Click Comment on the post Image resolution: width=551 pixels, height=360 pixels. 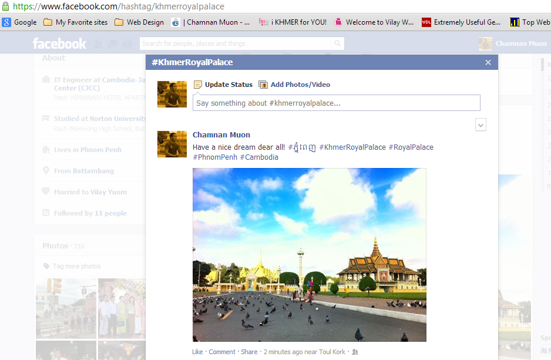click(x=222, y=352)
